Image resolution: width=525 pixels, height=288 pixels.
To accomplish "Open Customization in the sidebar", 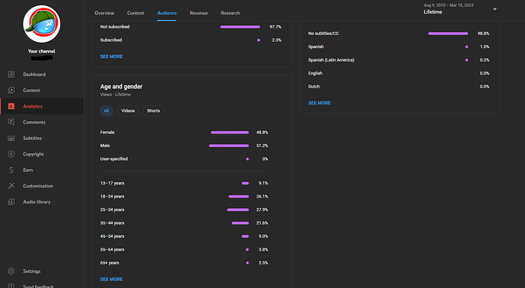I will (38, 186).
